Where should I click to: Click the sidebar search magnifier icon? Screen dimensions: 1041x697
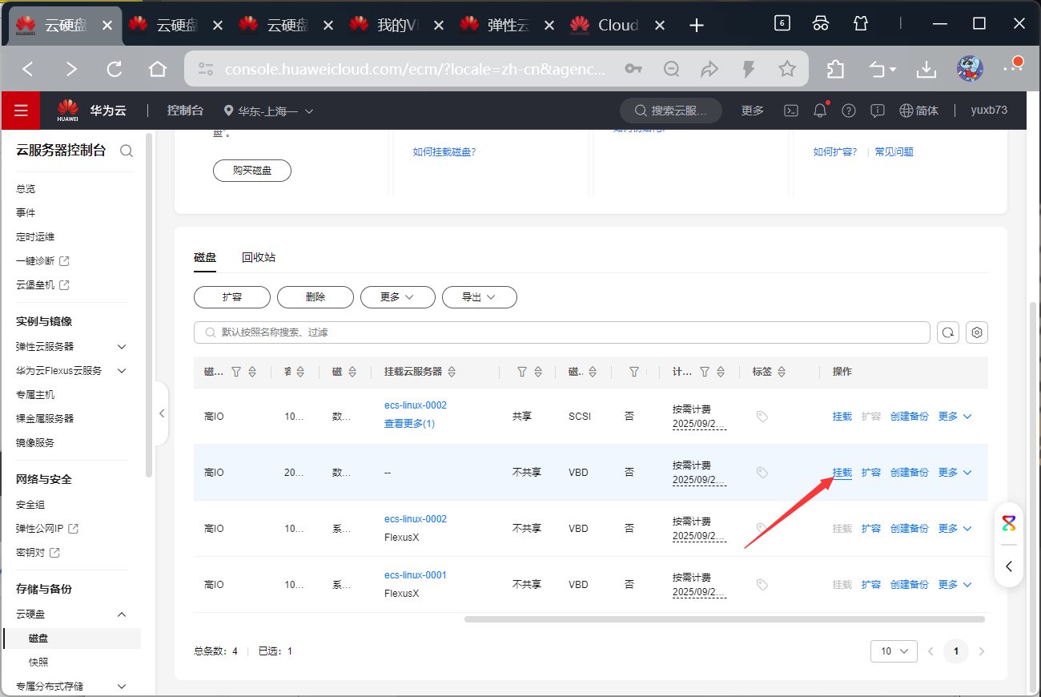tap(126, 151)
